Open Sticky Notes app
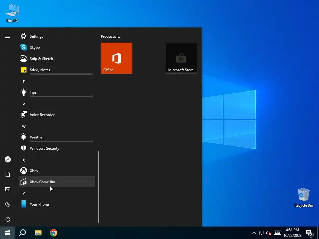319x239 pixels. coord(57,70)
